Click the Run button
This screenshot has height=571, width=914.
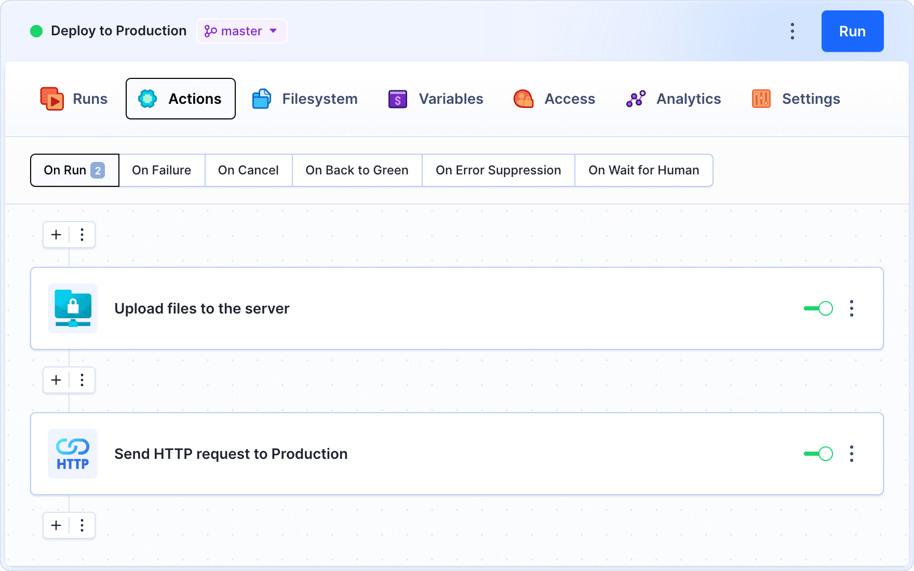click(x=852, y=31)
